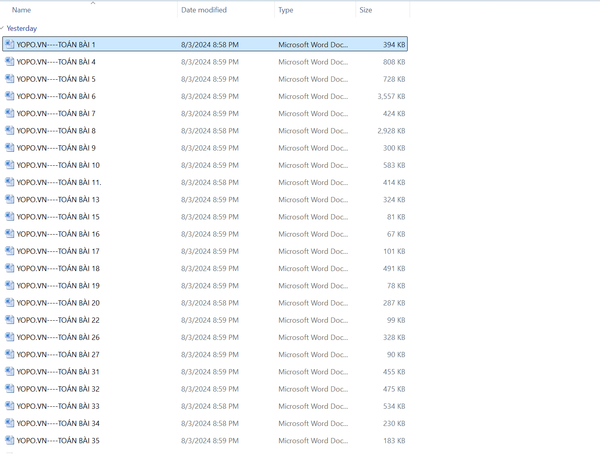The image size is (600, 456).
Task: Select file name YOPO.VN----TOÁN BÀI 1
Action: (x=56, y=44)
